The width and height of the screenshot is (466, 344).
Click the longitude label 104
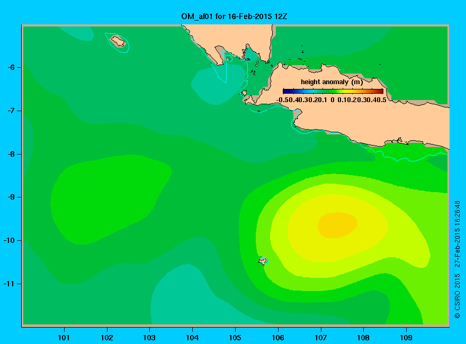point(192,338)
